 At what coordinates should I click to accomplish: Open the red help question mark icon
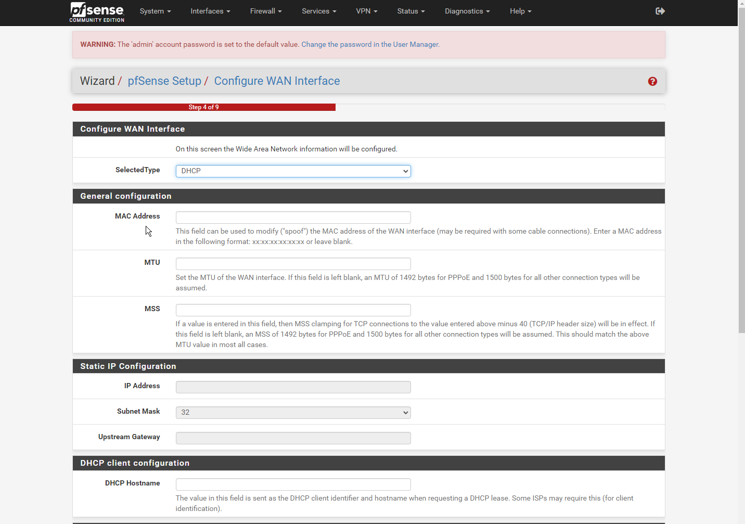[652, 81]
